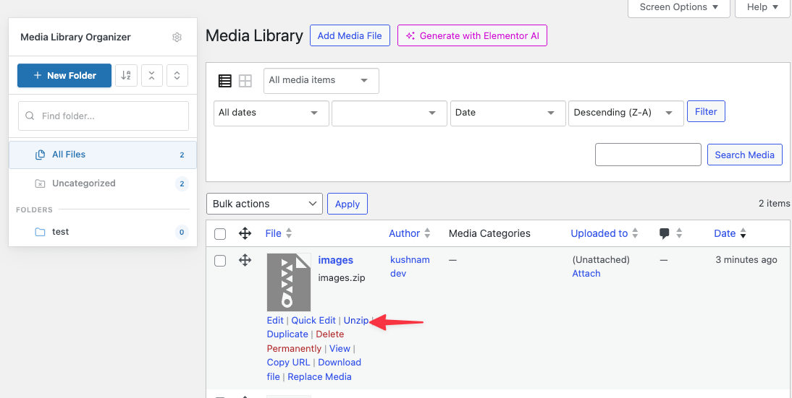Click the move handle for images row
The height and width of the screenshot is (398, 792).
click(x=245, y=261)
